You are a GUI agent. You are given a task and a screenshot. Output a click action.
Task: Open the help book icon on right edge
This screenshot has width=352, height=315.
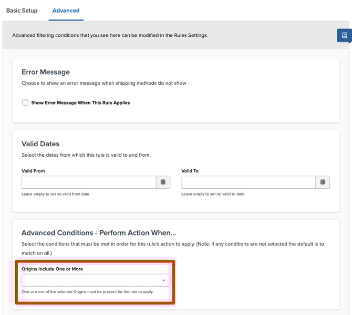click(x=344, y=35)
